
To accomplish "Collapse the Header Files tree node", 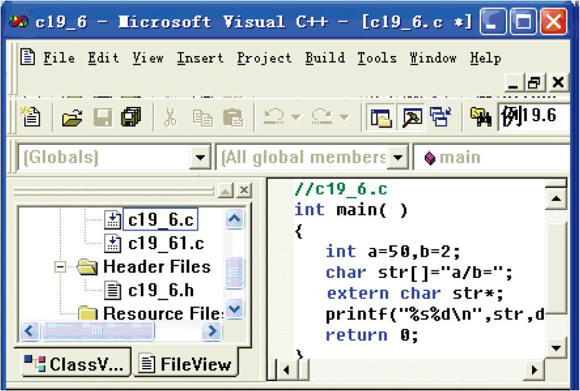I will point(60,267).
